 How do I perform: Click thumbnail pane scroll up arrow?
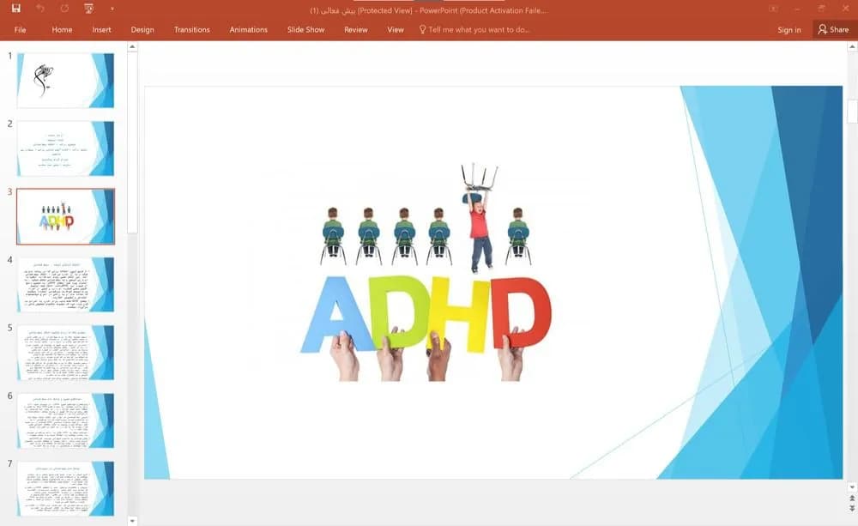132,47
